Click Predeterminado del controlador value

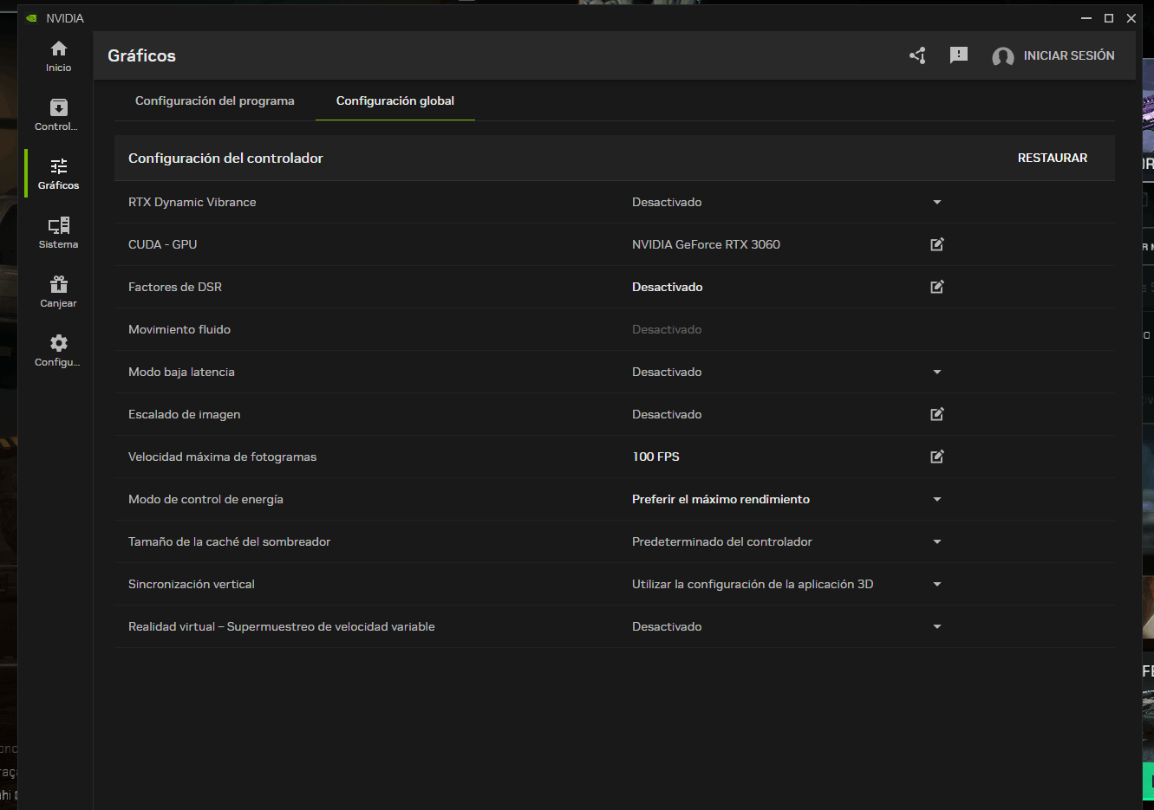pyautogui.click(x=722, y=541)
